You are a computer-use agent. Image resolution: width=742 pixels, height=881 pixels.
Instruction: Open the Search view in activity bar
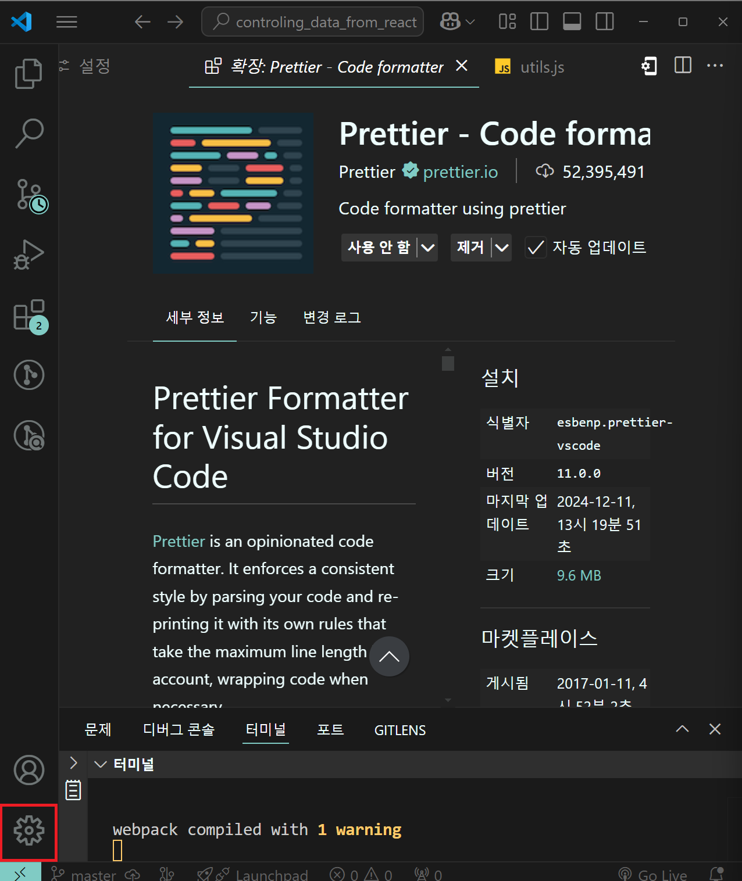pyautogui.click(x=28, y=134)
